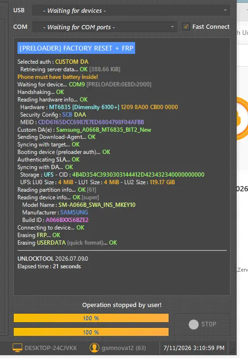Click the Samsung_A066B_MT6835_BIT2_New DA name
This screenshot has width=248, height=359.
[x=104, y=130]
